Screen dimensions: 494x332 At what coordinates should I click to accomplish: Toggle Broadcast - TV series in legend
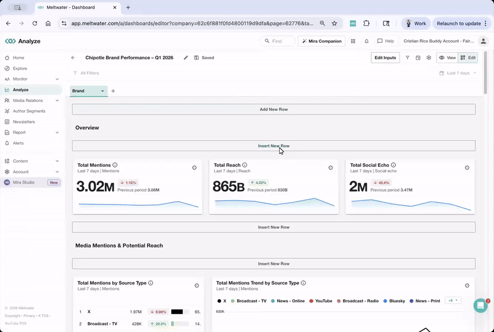[x=249, y=301]
